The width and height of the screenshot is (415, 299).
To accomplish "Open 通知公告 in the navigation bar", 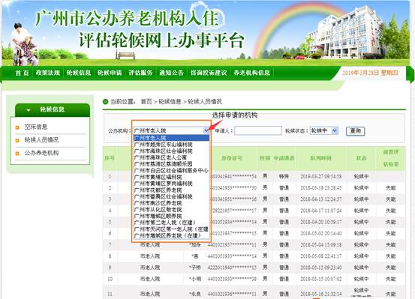I will coord(172,73).
